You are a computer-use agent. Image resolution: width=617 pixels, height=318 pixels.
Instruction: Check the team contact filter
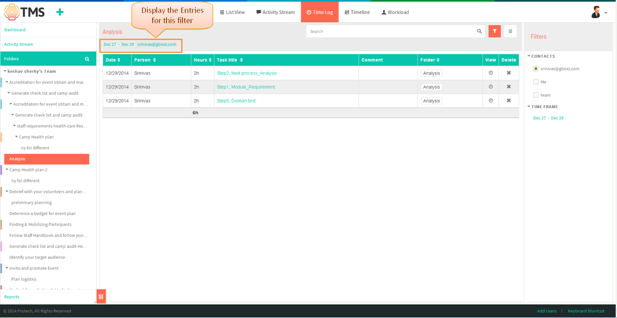(x=536, y=95)
